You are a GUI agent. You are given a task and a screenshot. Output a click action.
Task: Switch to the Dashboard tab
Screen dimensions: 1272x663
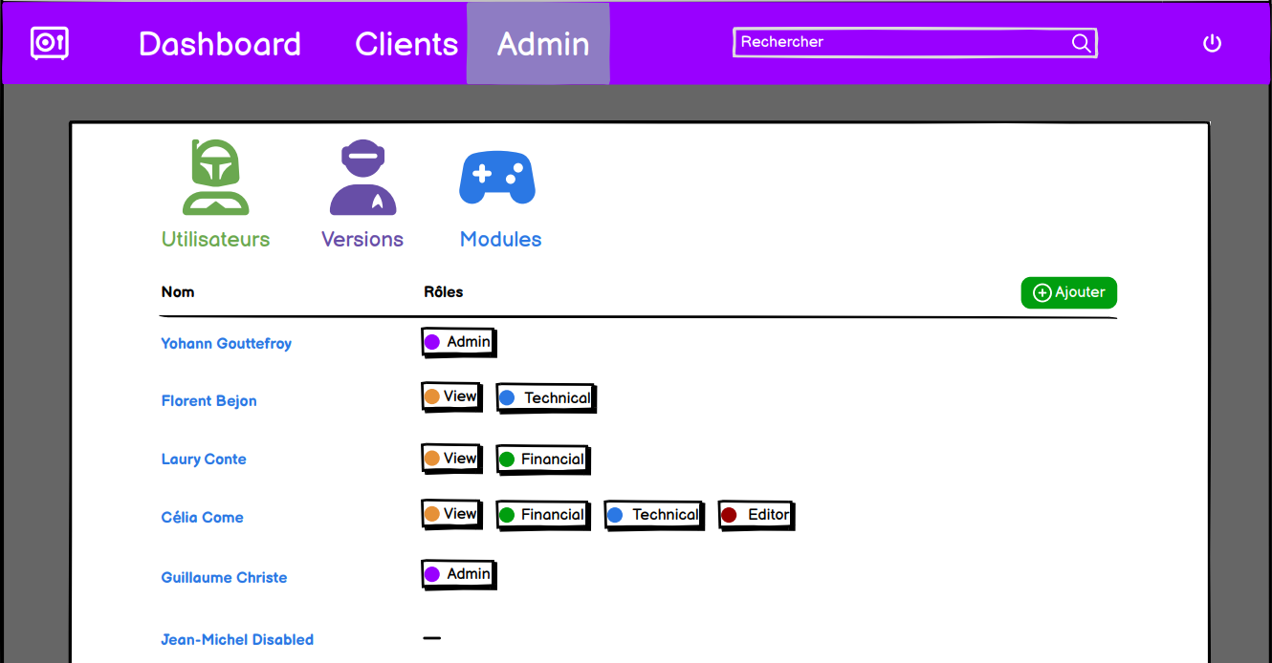[x=220, y=44]
